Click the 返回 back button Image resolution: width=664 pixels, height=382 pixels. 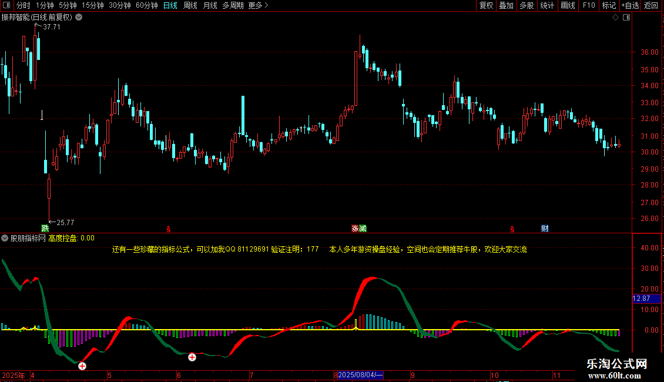(651, 5)
